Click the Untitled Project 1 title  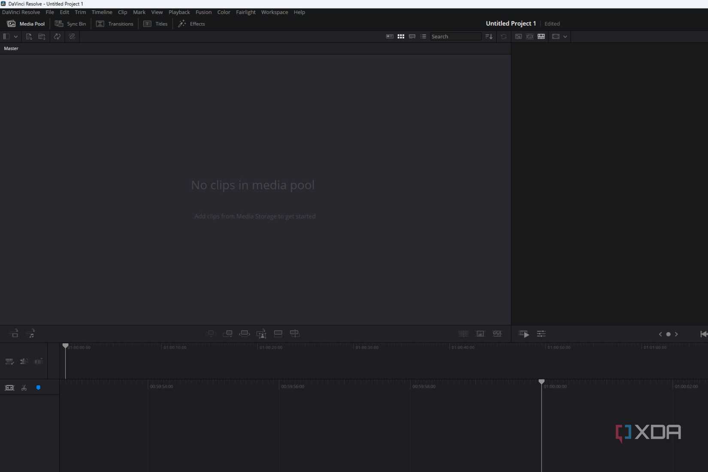511,24
